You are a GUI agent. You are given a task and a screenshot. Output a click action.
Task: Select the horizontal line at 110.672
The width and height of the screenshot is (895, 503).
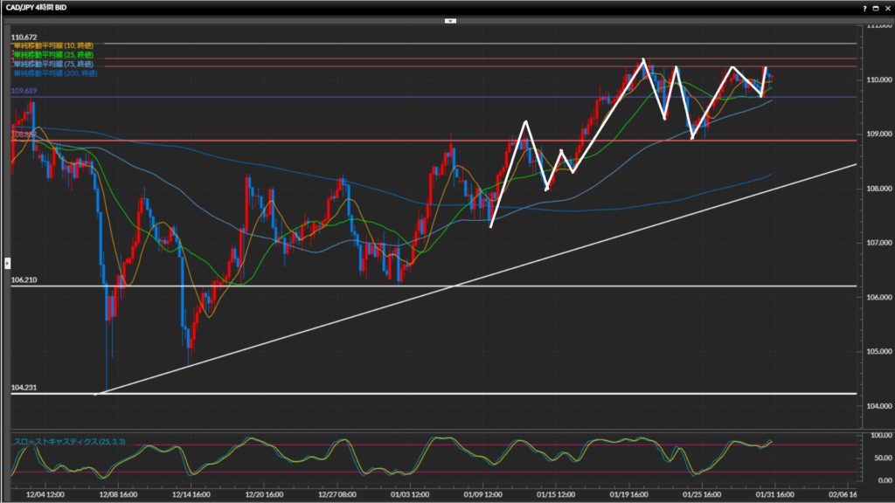click(x=437, y=43)
